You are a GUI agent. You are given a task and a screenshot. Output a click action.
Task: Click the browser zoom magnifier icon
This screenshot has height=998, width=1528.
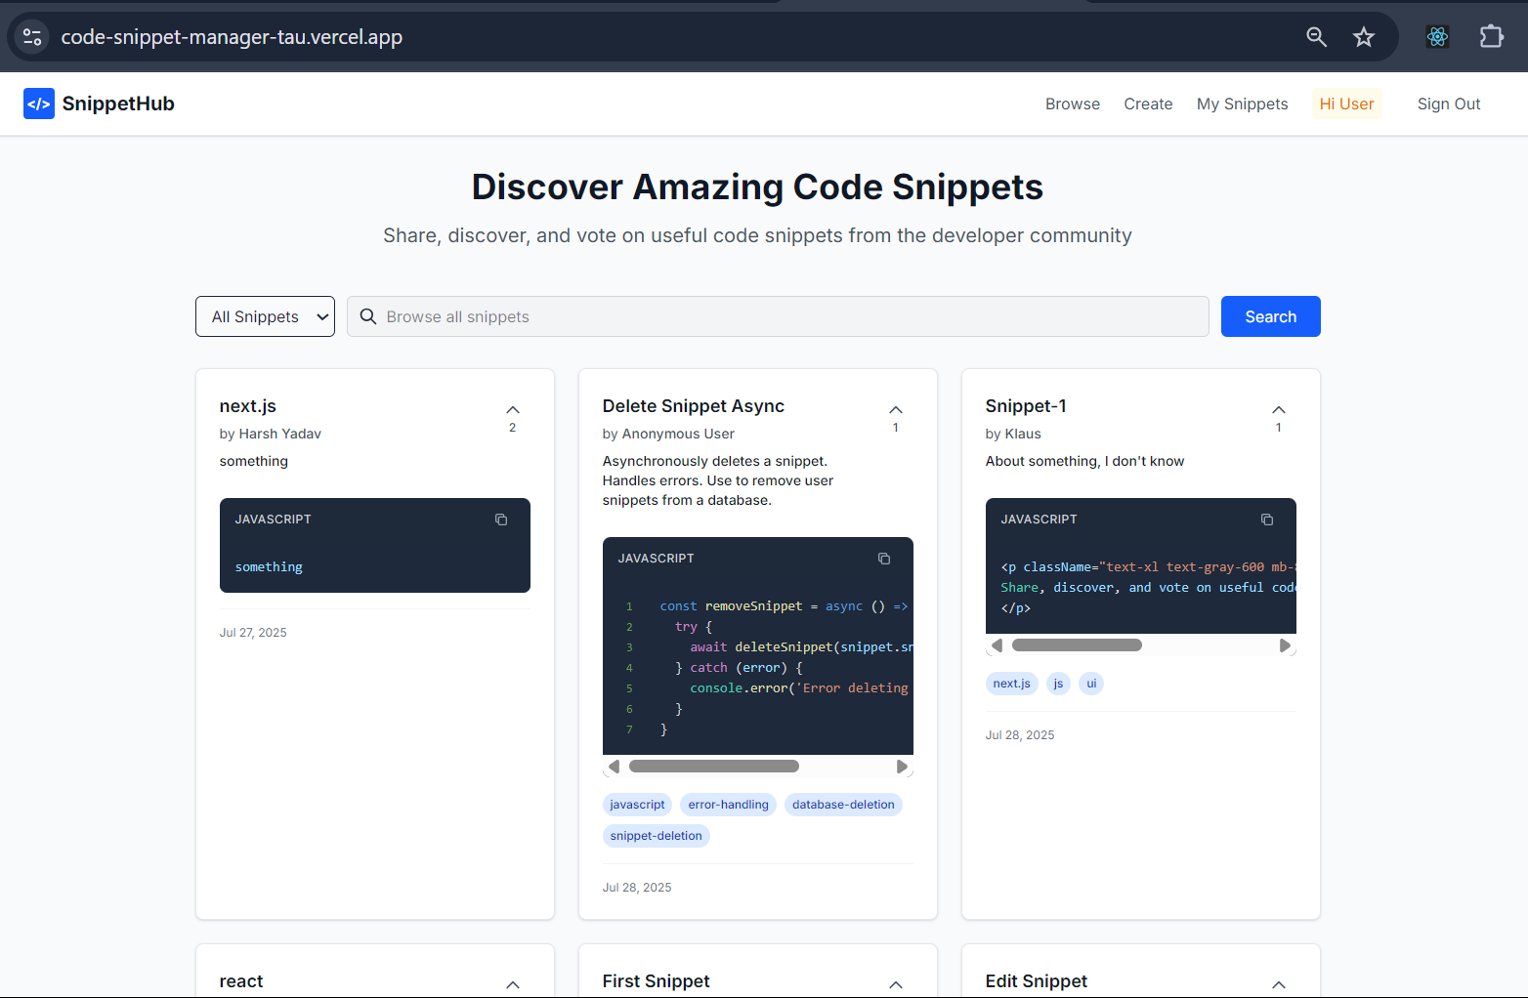pyautogui.click(x=1316, y=37)
